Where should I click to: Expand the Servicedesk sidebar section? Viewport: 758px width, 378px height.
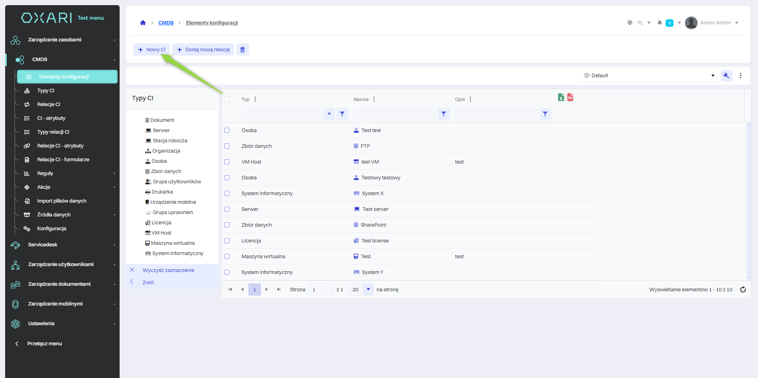coord(62,245)
